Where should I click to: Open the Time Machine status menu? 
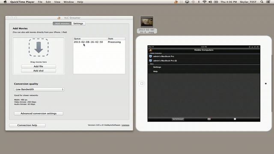pos(193,2)
